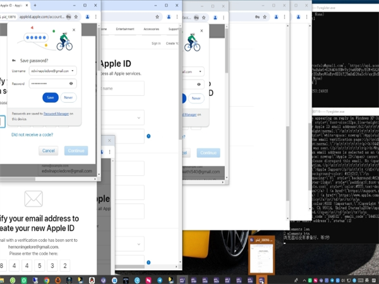Click password key icon in leftmost address bar

pyautogui.click(x=68, y=17)
